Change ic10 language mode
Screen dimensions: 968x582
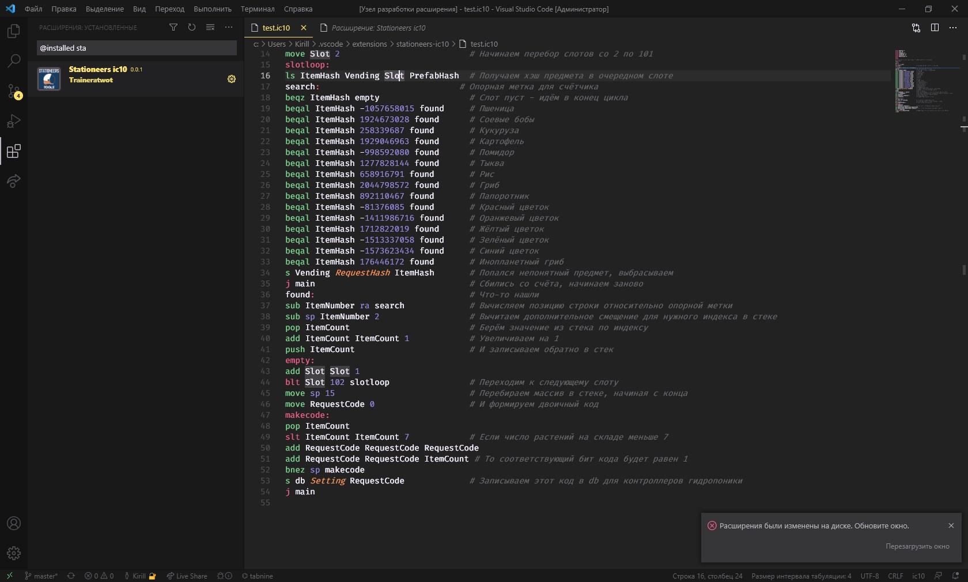tap(918, 576)
